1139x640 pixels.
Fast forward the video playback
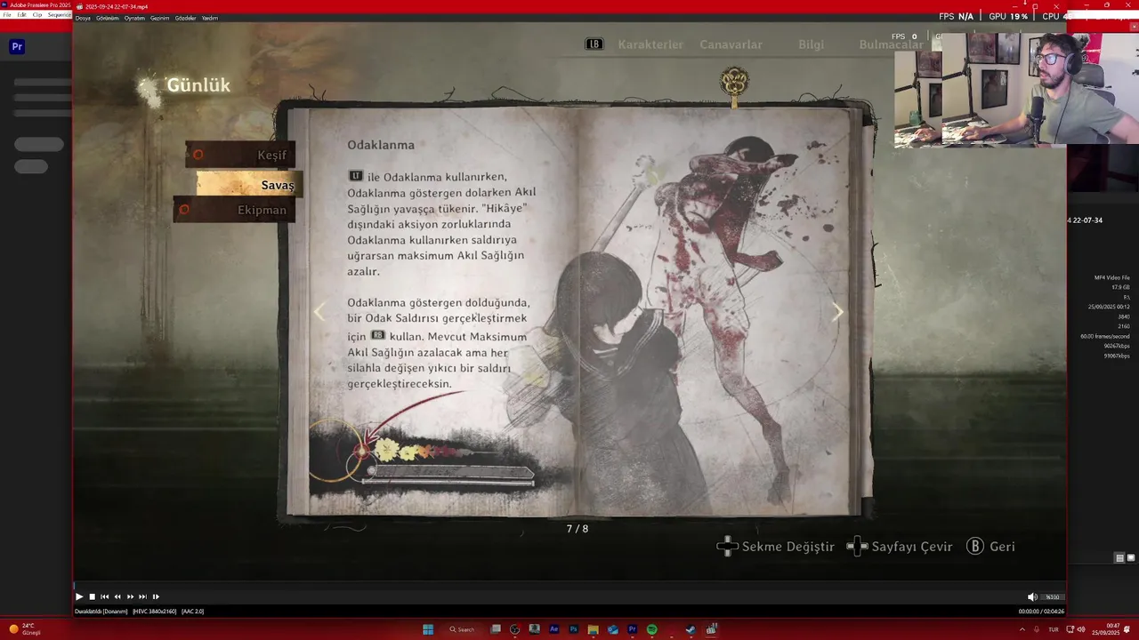[130, 596]
